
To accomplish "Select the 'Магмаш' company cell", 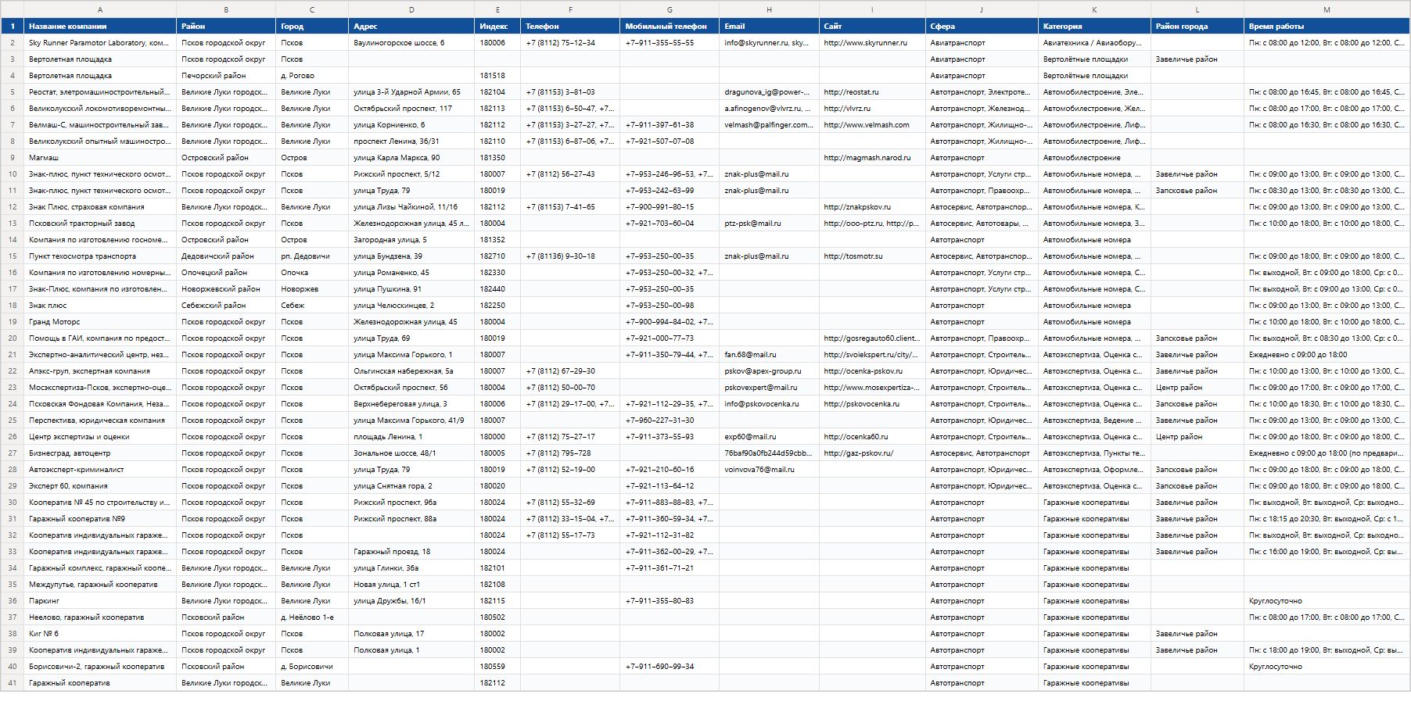I will click(100, 158).
